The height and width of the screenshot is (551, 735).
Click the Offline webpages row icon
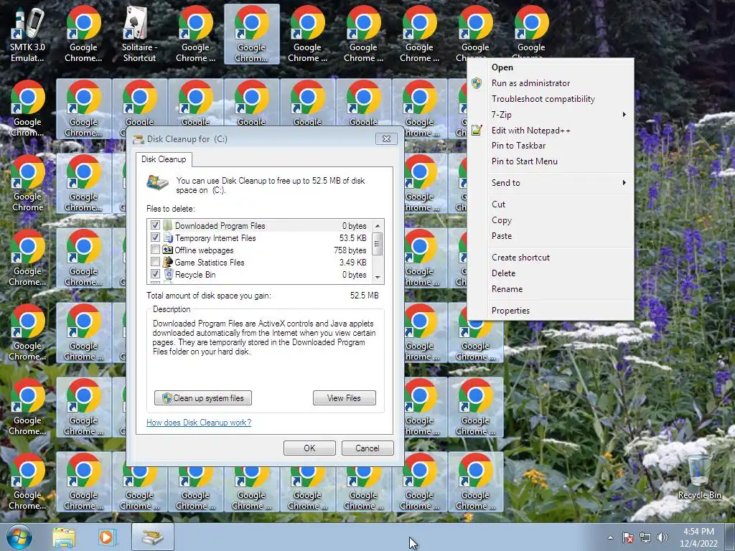tap(168, 250)
